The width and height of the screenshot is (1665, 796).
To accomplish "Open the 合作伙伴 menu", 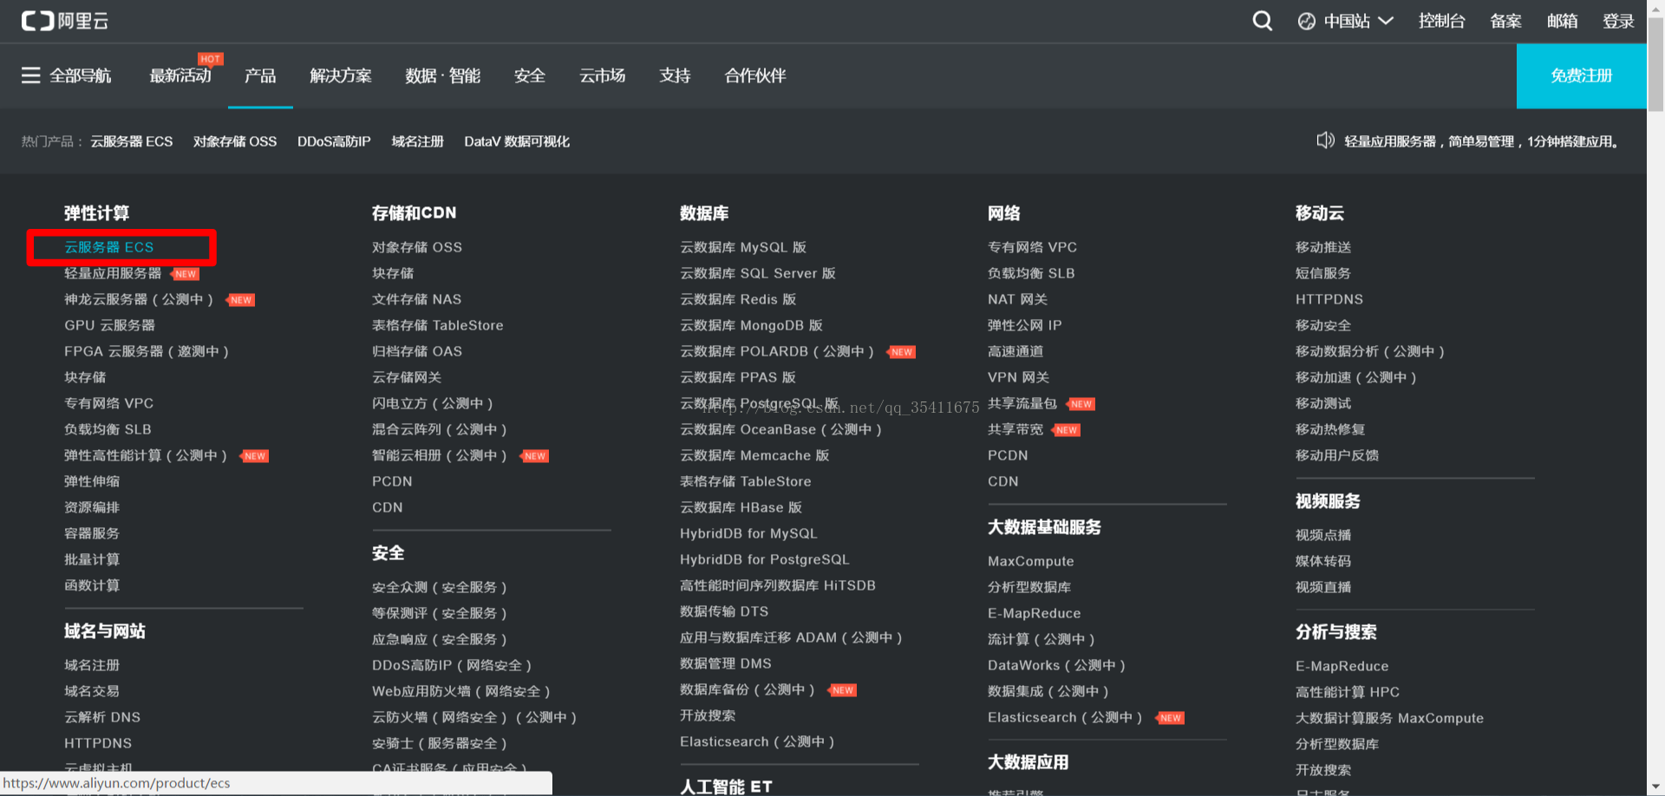I will tap(755, 75).
